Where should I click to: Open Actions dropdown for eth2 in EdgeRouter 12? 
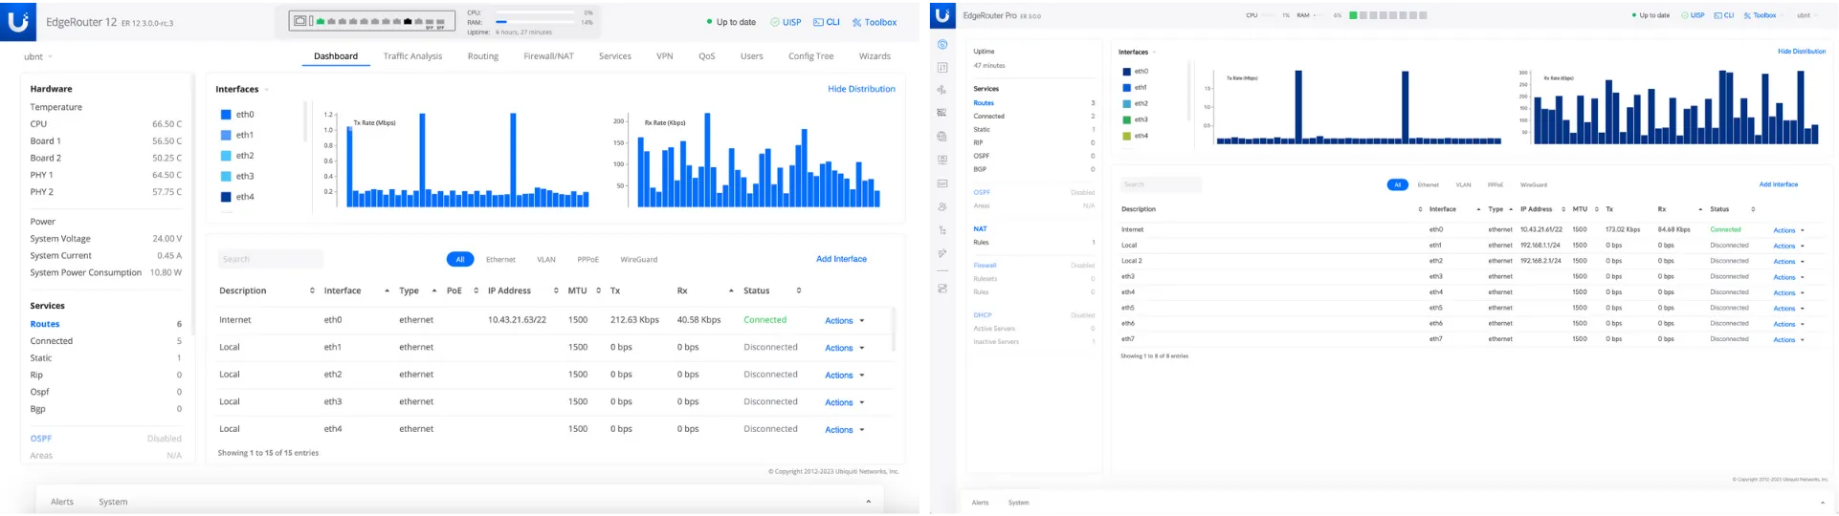coord(844,376)
